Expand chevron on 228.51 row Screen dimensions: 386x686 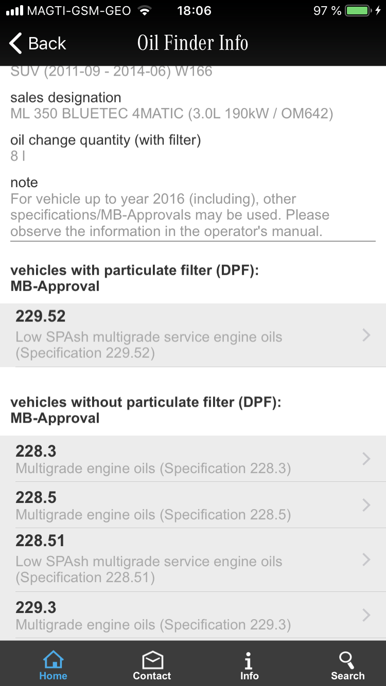(366, 559)
